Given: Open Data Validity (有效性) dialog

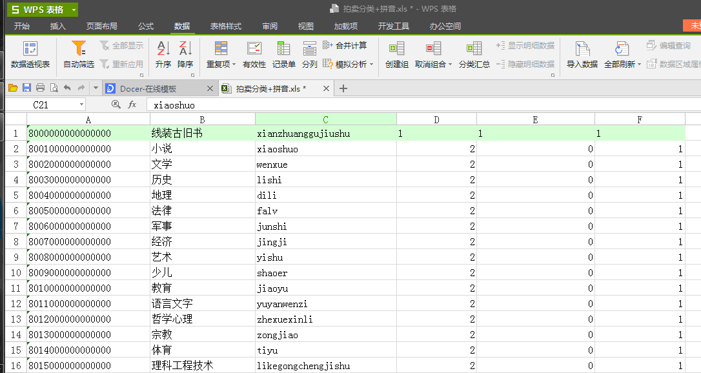Looking at the screenshot, I should [254, 54].
